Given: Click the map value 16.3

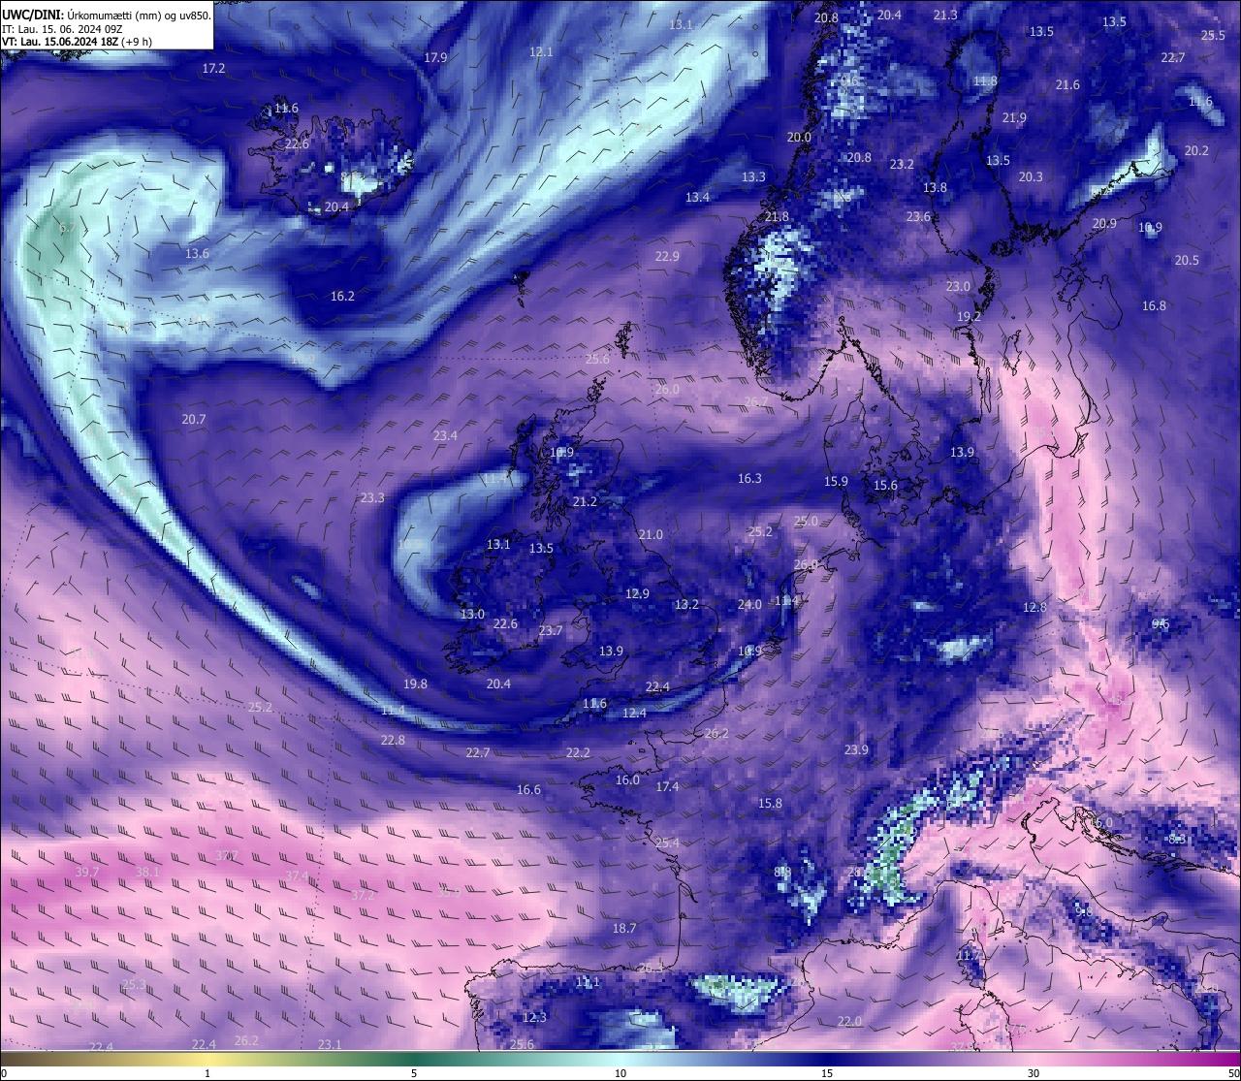Looking at the screenshot, I should pyautogui.click(x=749, y=479).
